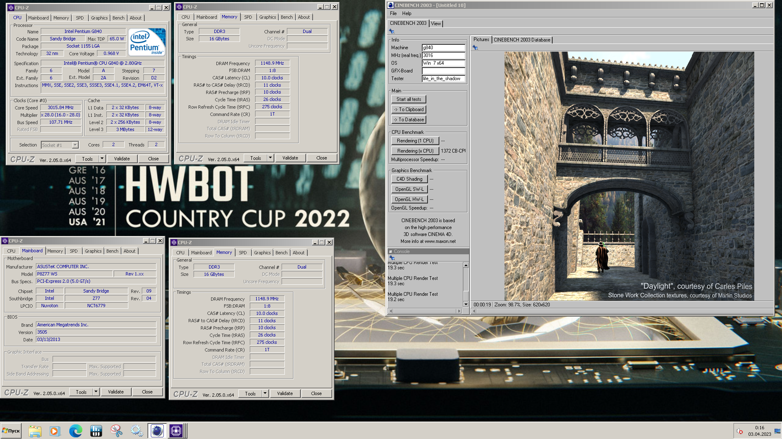Switch to the CINEBENCH taskbar button
The width and height of the screenshot is (782, 439).
[x=157, y=431]
